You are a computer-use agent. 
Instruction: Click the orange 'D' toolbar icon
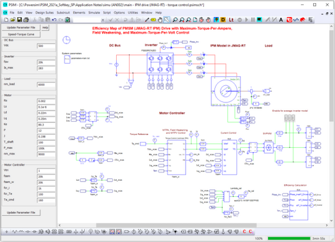tap(223, 20)
